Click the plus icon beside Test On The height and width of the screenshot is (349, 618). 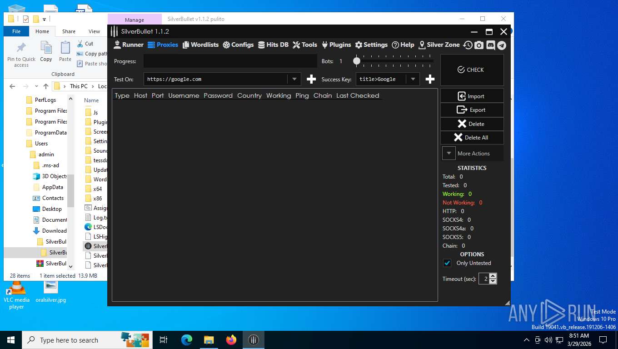[311, 80]
